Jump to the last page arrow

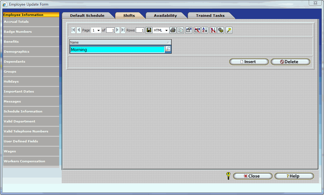[123, 30]
